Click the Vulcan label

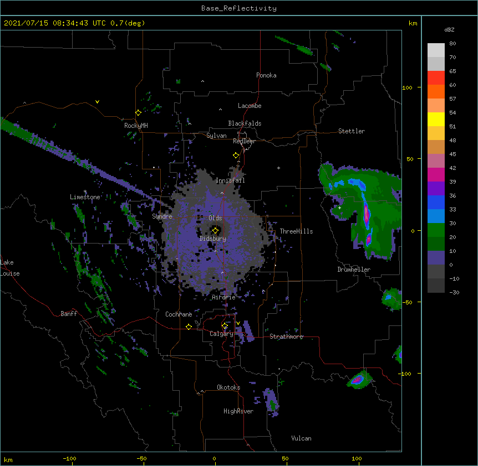(x=301, y=438)
